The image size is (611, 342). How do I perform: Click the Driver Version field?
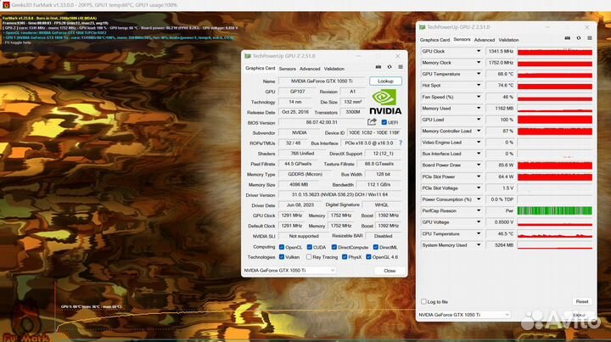339,194
